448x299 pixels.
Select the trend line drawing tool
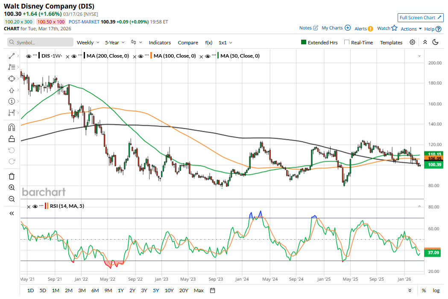pos(12,56)
